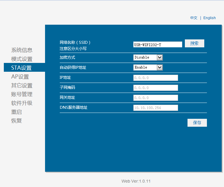Image resolution: width=224 pixels, height=187 pixels.
Task: Expand the 加密方式 dropdown
Action: click(x=148, y=57)
